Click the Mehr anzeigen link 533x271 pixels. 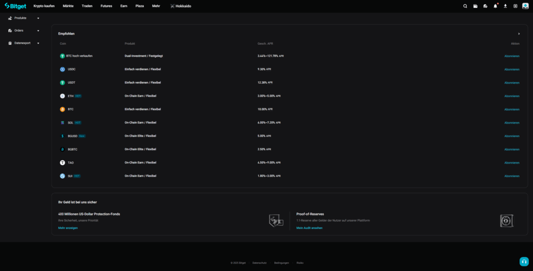tap(68, 228)
